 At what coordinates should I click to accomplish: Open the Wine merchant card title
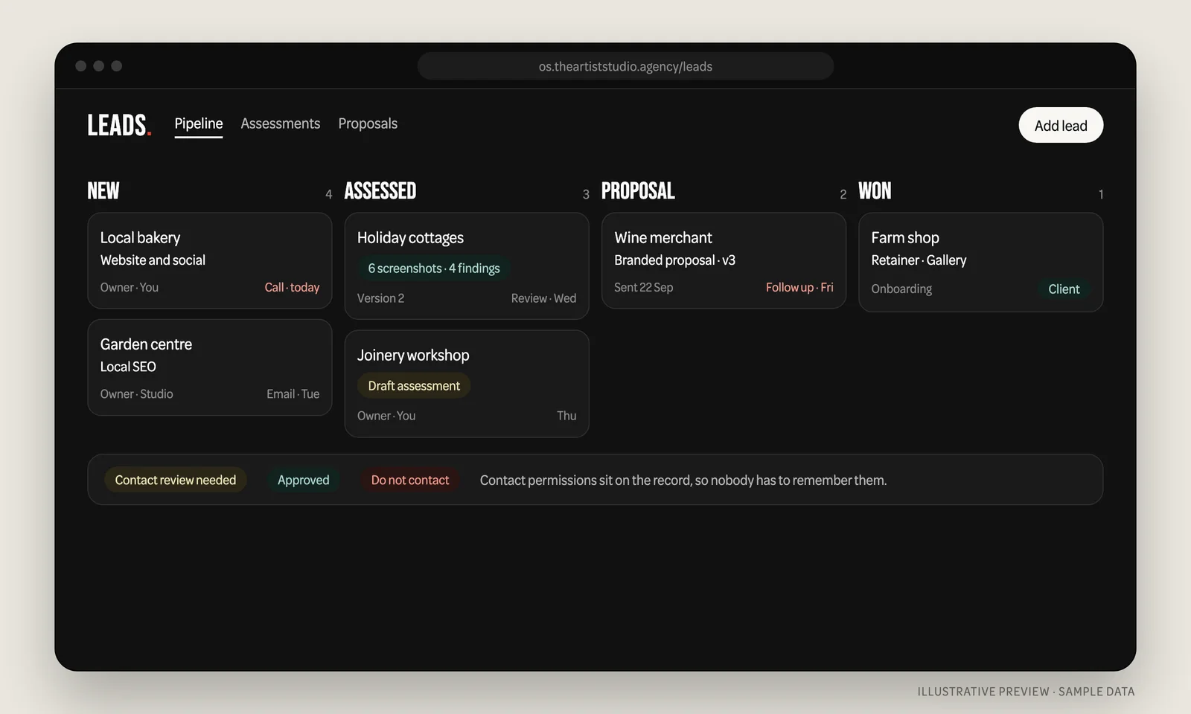click(663, 238)
